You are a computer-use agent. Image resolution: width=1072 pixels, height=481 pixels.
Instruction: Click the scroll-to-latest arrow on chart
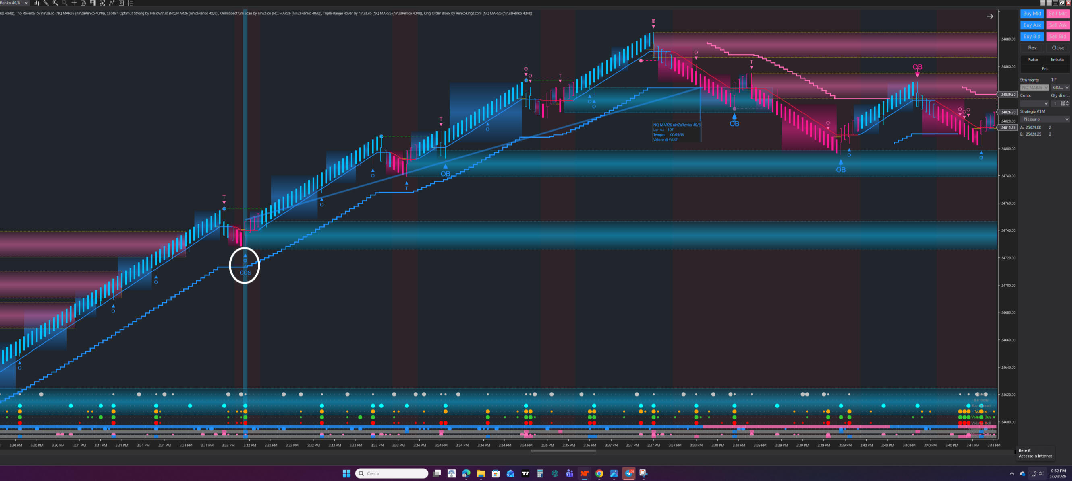[990, 16]
